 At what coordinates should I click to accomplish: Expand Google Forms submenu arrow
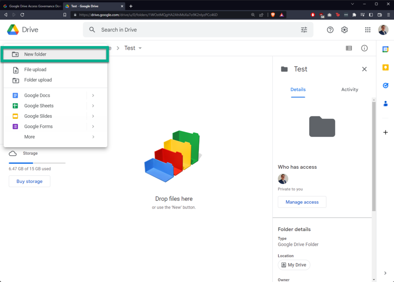[x=93, y=126]
